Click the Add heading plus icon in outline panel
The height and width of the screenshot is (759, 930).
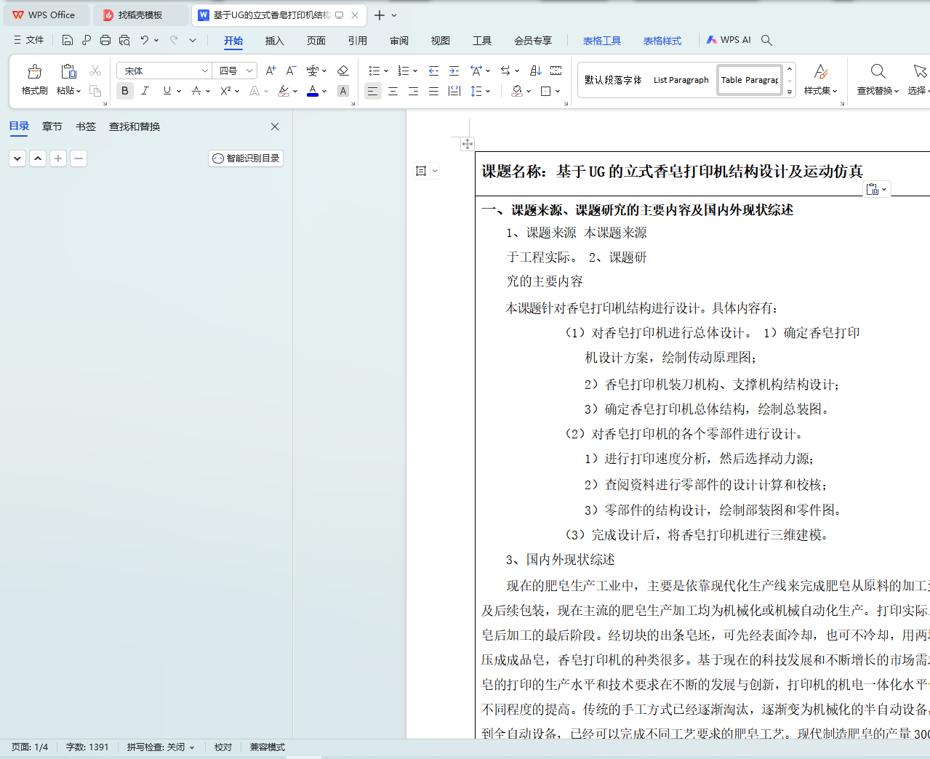tap(58, 158)
